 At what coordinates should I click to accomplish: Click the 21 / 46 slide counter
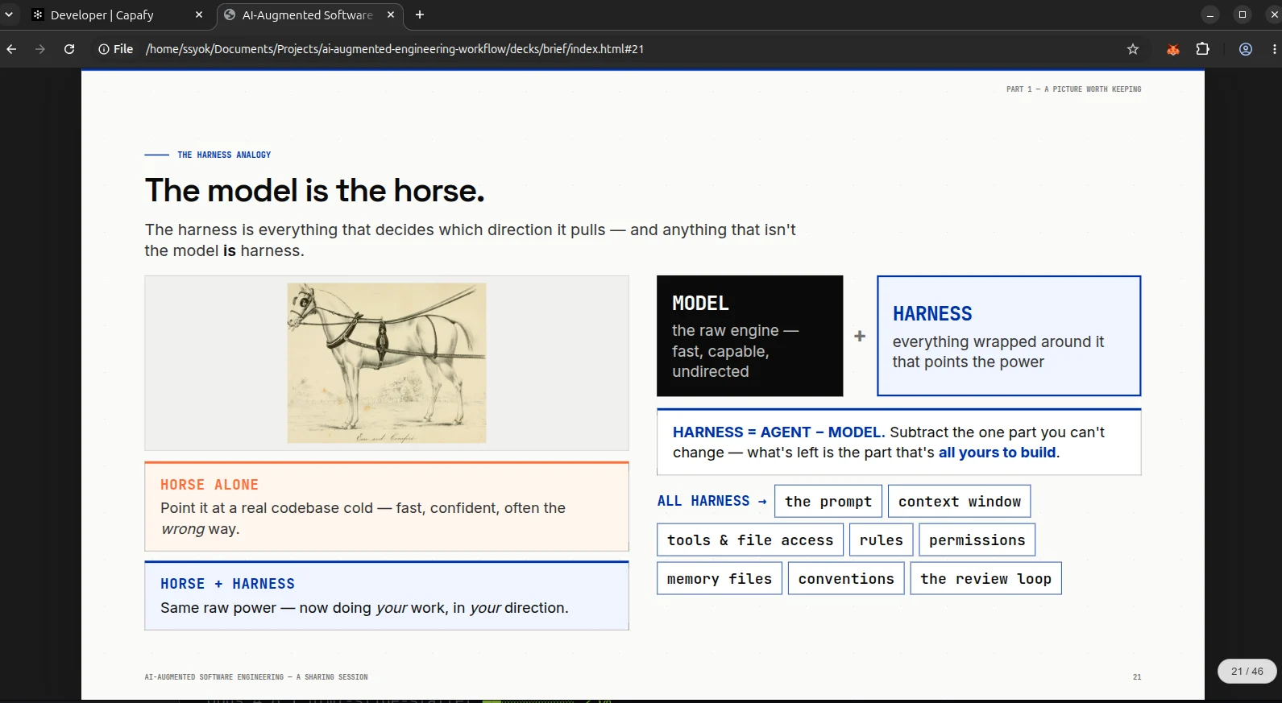click(x=1247, y=671)
